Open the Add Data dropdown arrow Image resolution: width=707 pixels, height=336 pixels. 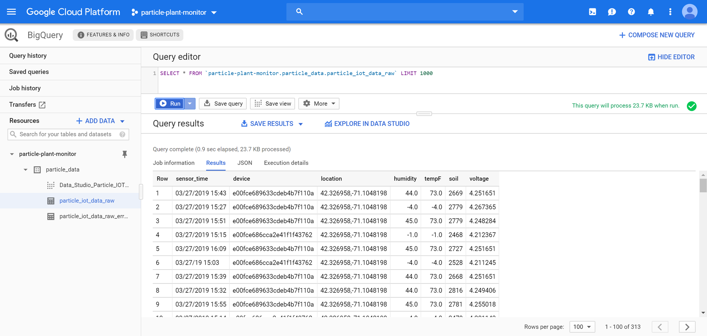click(x=122, y=121)
